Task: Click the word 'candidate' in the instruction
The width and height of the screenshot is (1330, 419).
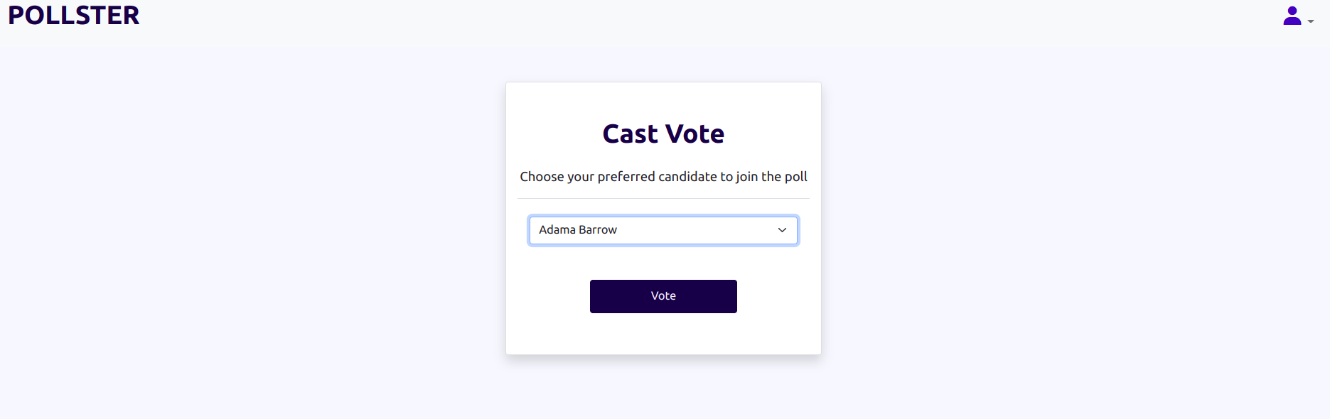Action: (x=687, y=177)
